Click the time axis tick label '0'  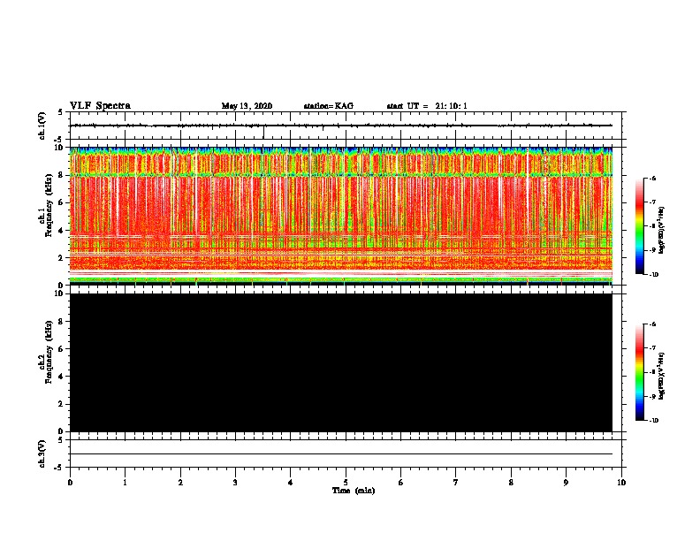click(70, 483)
